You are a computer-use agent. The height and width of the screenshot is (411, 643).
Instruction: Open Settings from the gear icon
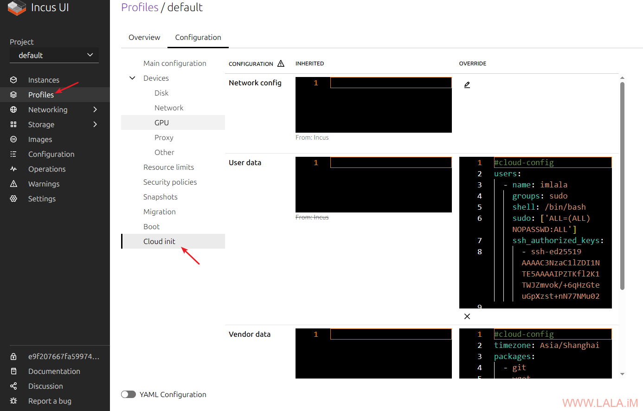tap(13, 199)
